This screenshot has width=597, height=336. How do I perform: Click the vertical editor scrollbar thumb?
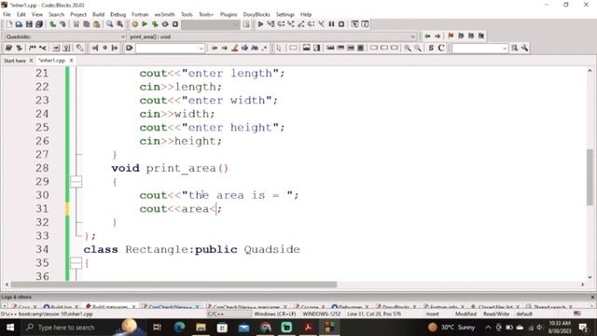tap(590, 177)
